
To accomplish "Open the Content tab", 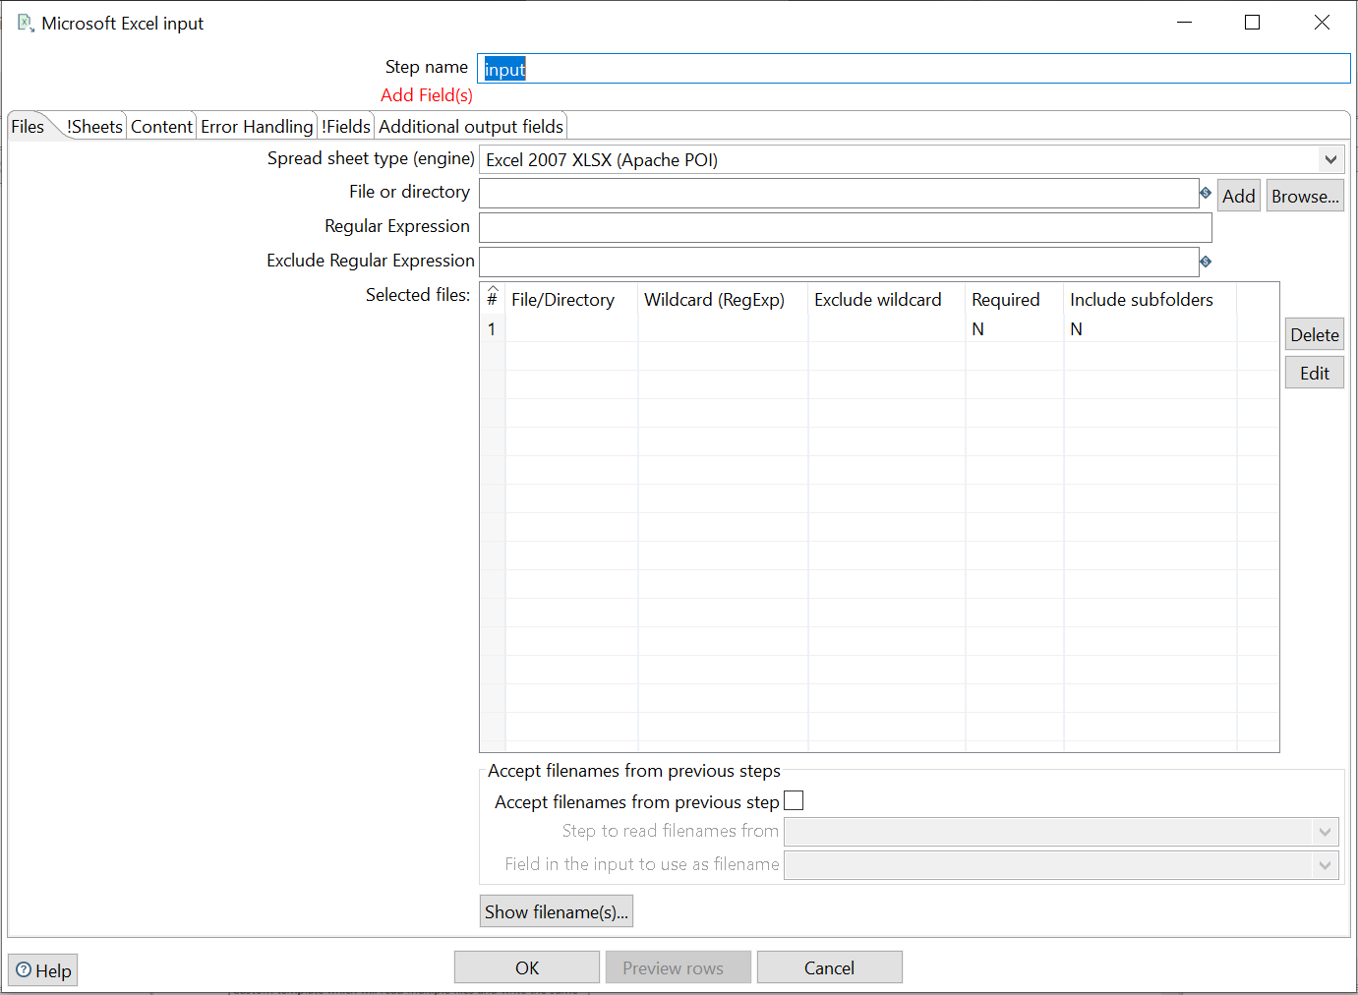I will point(161,127).
